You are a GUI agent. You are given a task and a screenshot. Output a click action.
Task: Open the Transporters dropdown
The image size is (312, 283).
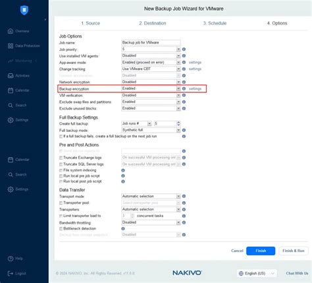[x=151, y=209]
